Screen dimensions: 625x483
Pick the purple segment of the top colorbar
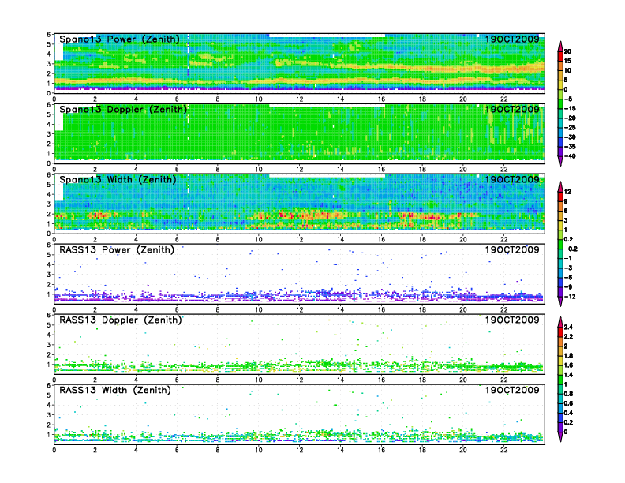point(560,152)
